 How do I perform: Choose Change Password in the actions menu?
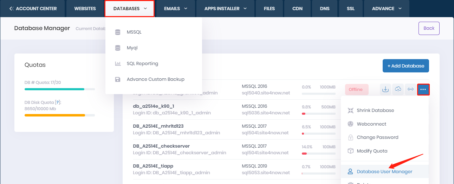377,137
